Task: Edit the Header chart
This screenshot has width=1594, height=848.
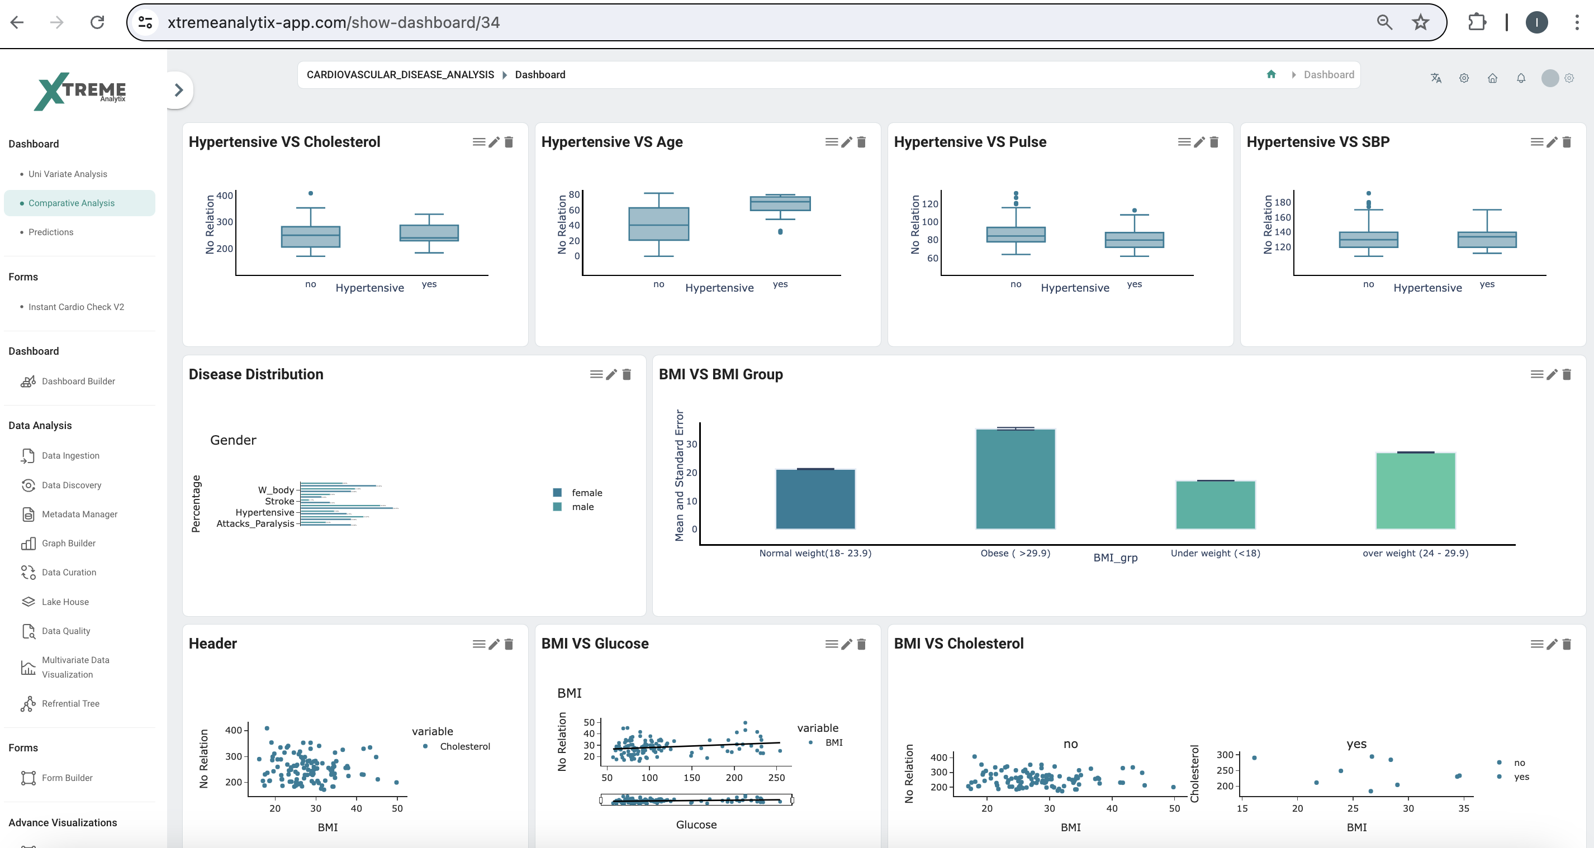Action: click(x=494, y=644)
